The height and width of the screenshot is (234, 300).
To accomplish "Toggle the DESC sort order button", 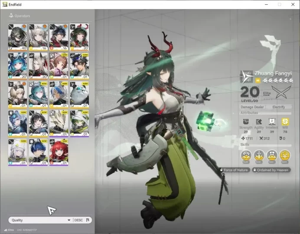I will point(82,220).
